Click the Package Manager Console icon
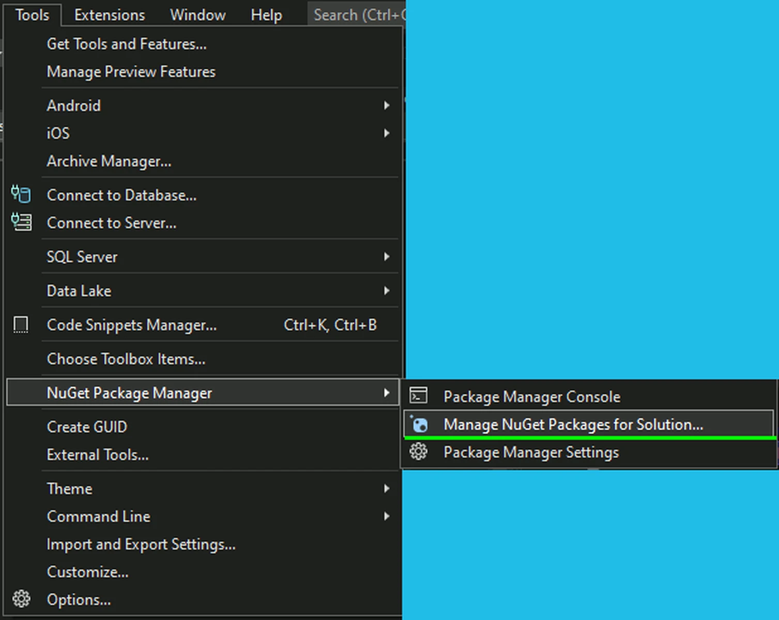The image size is (779, 620). click(419, 395)
